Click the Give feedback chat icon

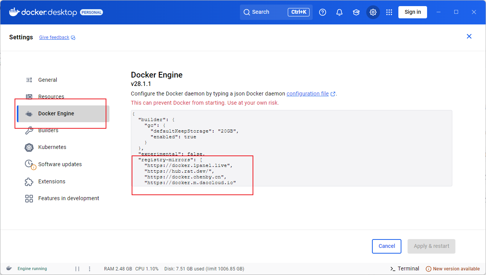coord(73,38)
